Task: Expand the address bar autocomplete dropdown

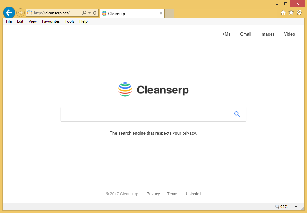Action: click(x=89, y=13)
